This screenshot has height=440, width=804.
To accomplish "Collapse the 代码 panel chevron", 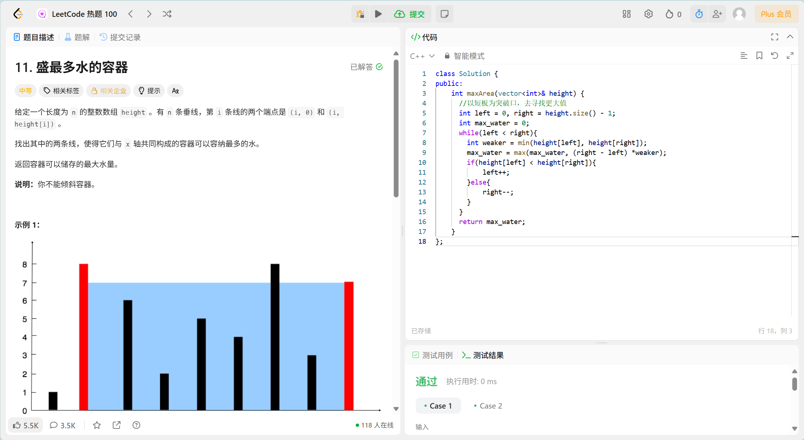I will click(790, 37).
